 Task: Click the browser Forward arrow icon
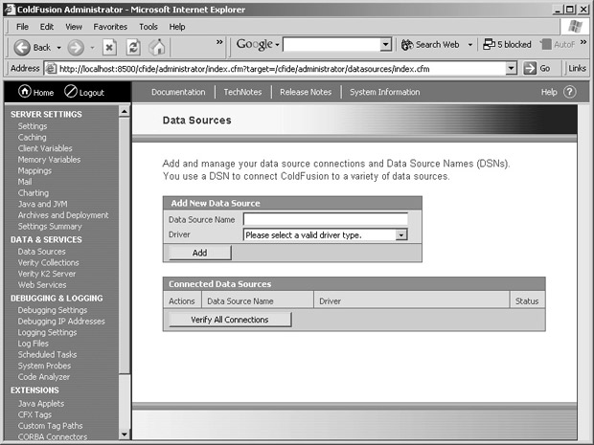coord(76,48)
